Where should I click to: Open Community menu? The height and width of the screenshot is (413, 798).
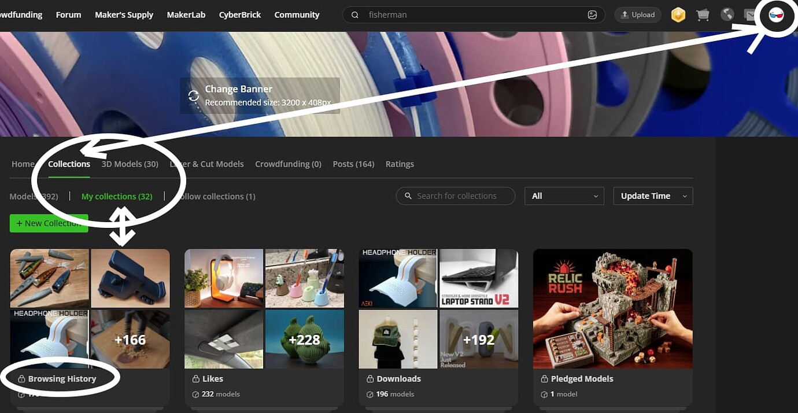coord(297,14)
